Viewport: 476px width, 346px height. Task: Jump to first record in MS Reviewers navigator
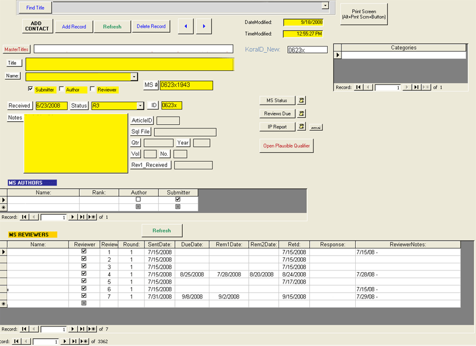coord(24,329)
